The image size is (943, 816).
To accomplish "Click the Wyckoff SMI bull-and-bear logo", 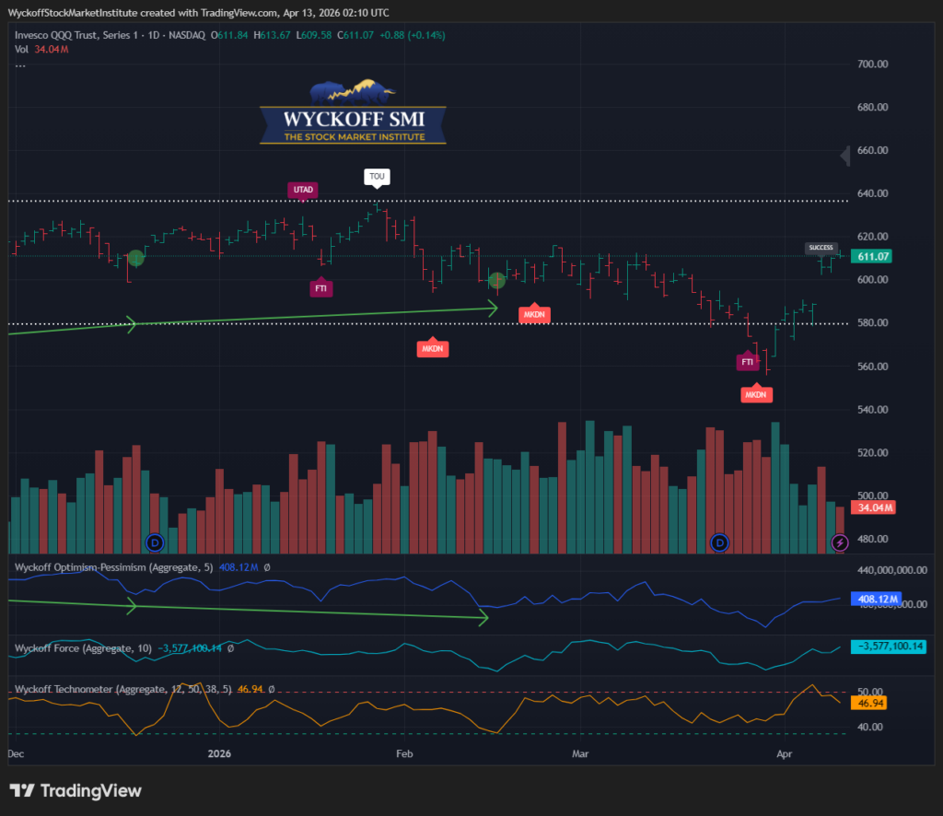I will (353, 113).
